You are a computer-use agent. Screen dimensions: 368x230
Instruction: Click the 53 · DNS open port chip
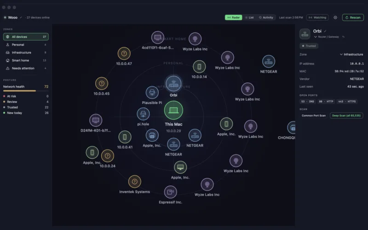coord(307,101)
